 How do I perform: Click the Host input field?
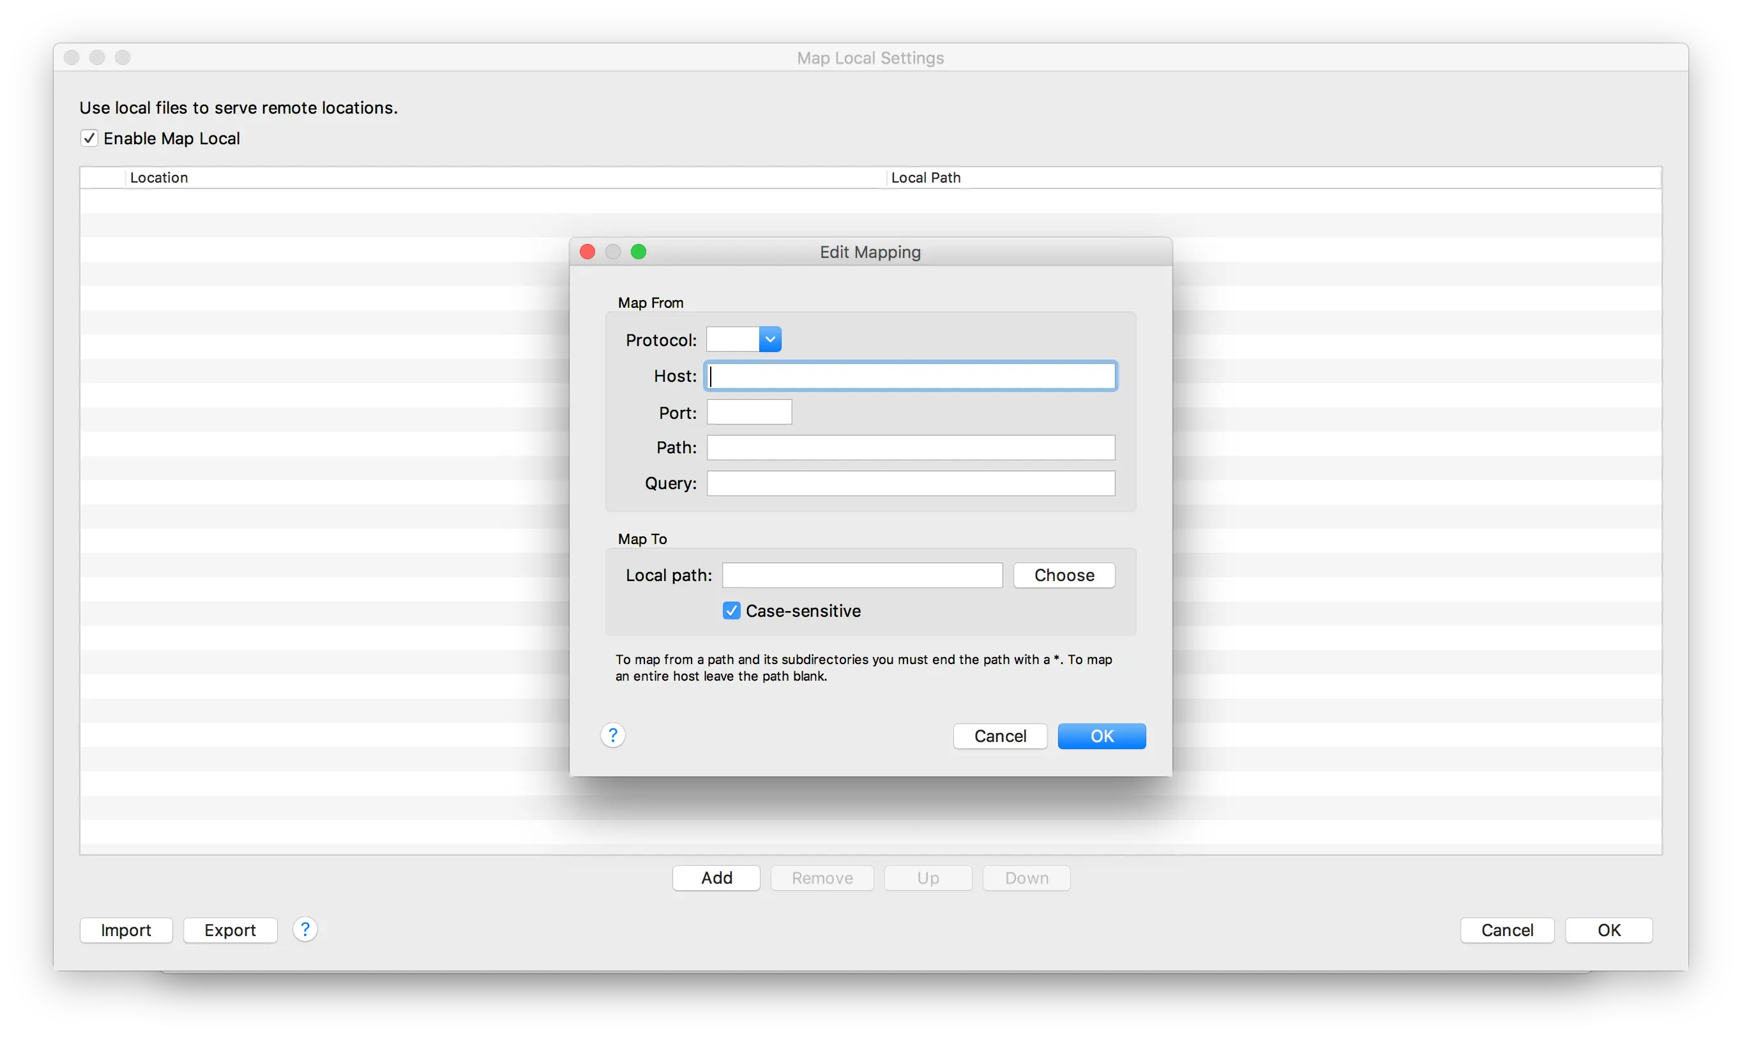(x=911, y=376)
